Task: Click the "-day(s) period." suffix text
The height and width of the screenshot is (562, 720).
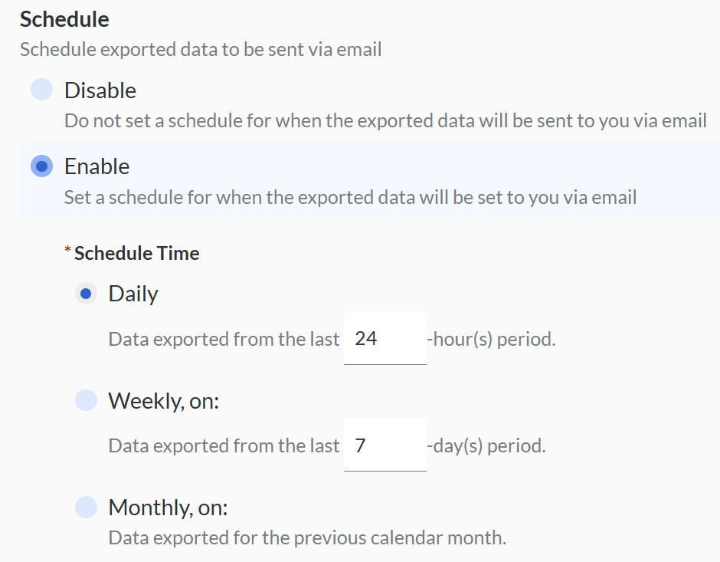Action: click(486, 445)
